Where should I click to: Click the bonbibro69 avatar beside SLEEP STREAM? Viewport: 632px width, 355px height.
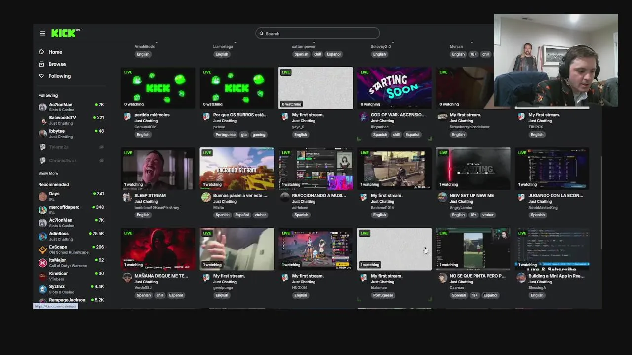pyautogui.click(x=127, y=197)
